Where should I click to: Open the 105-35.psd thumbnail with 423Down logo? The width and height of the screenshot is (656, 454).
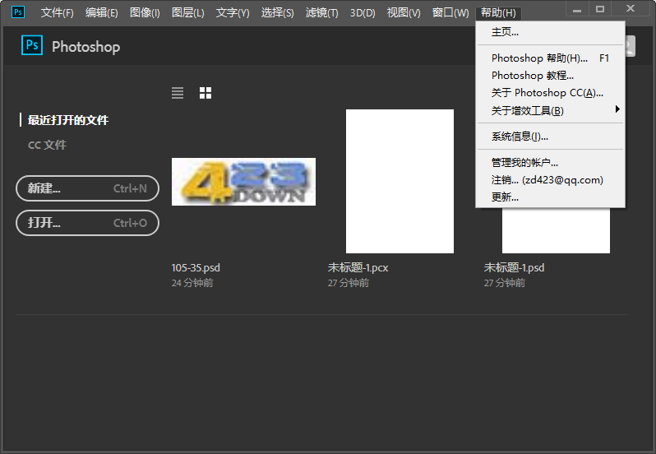coord(243,182)
